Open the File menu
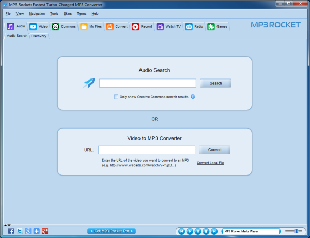The width and height of the screenshot is (310, 238). click(x=8, y=14)
